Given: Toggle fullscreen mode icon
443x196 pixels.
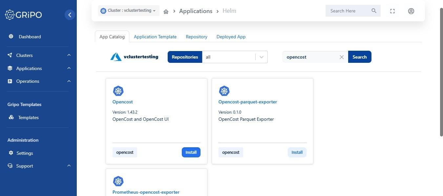Looking at the screenshot, I should [392, 11].
